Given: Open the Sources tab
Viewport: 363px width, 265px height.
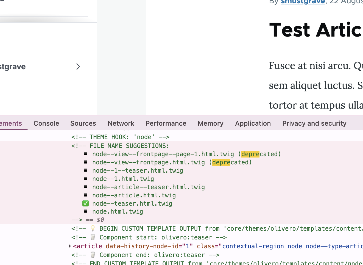Looking at the screenshot, I should pyautogui.click(x=83, y=123).
